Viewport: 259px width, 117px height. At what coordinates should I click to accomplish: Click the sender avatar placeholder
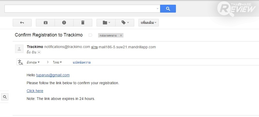19,49
